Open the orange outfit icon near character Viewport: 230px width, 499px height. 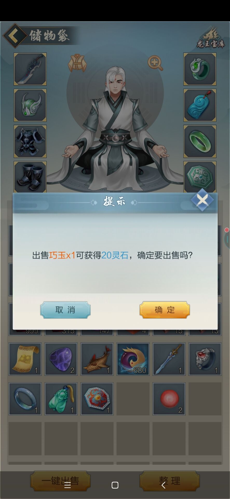tap(77, 63)
